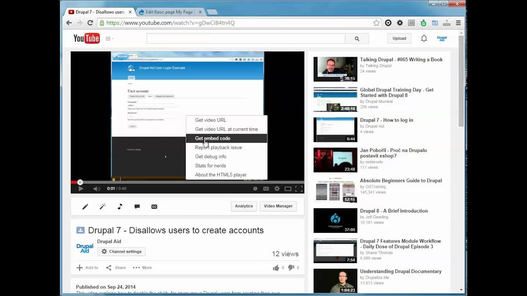527x296 pixels.
Task: Open the Chrome menu hamburger icon
Action: pos(458,23)
